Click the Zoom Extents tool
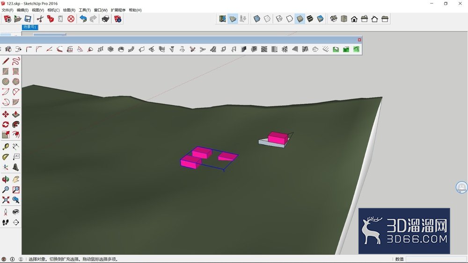 click(6, 200)
